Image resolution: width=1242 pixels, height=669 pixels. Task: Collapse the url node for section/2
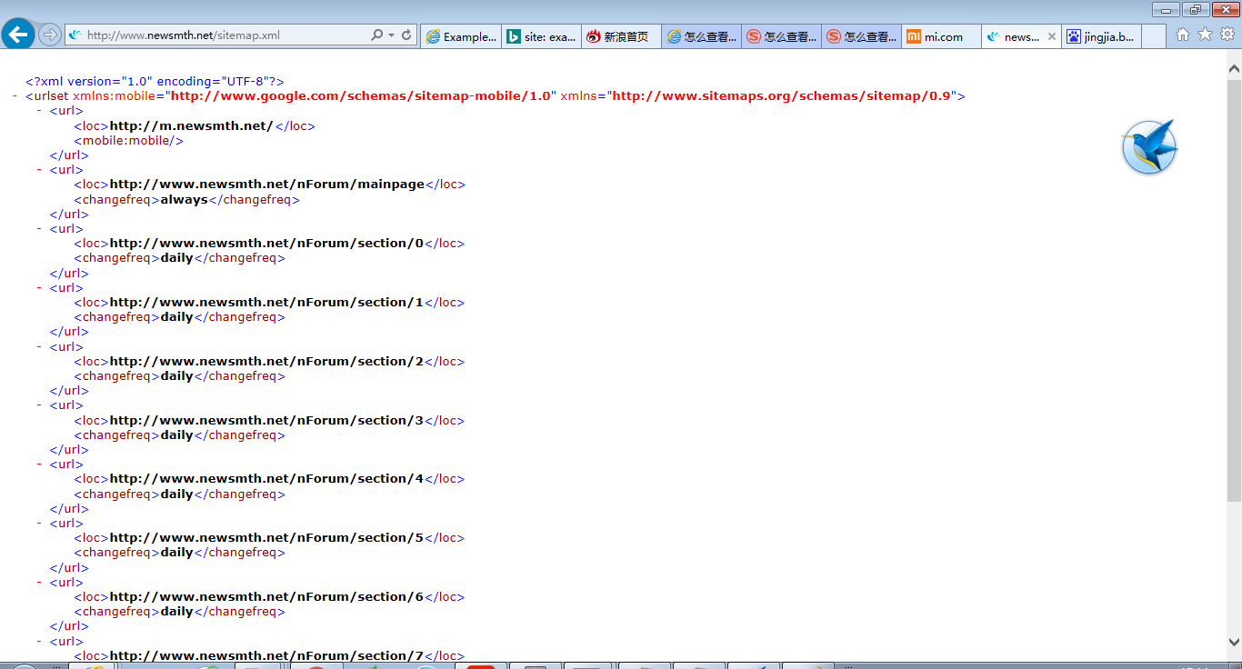(39, 346)
